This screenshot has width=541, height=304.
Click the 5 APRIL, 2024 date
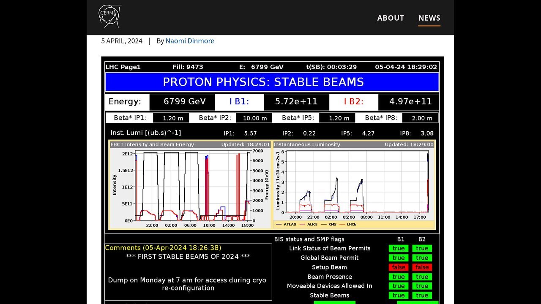[122, 41]
